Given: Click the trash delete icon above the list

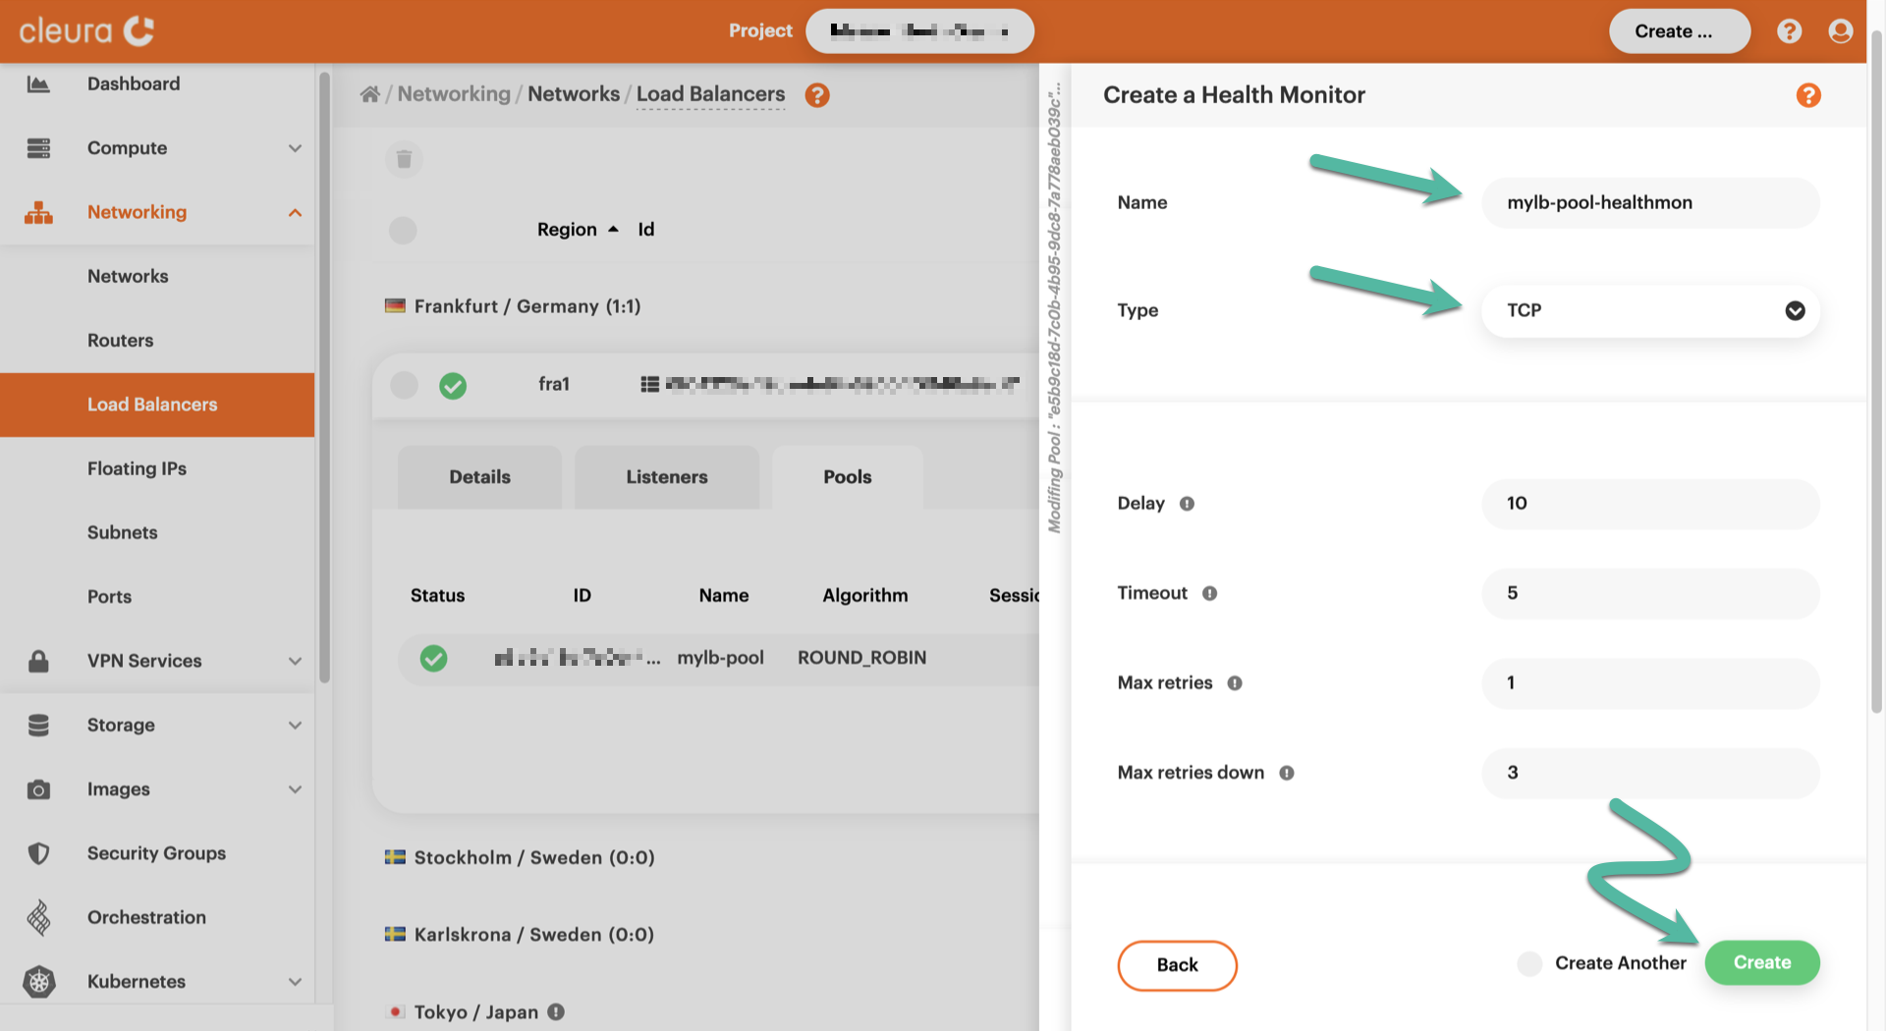Looking at the screenshot, I should 404,158.
